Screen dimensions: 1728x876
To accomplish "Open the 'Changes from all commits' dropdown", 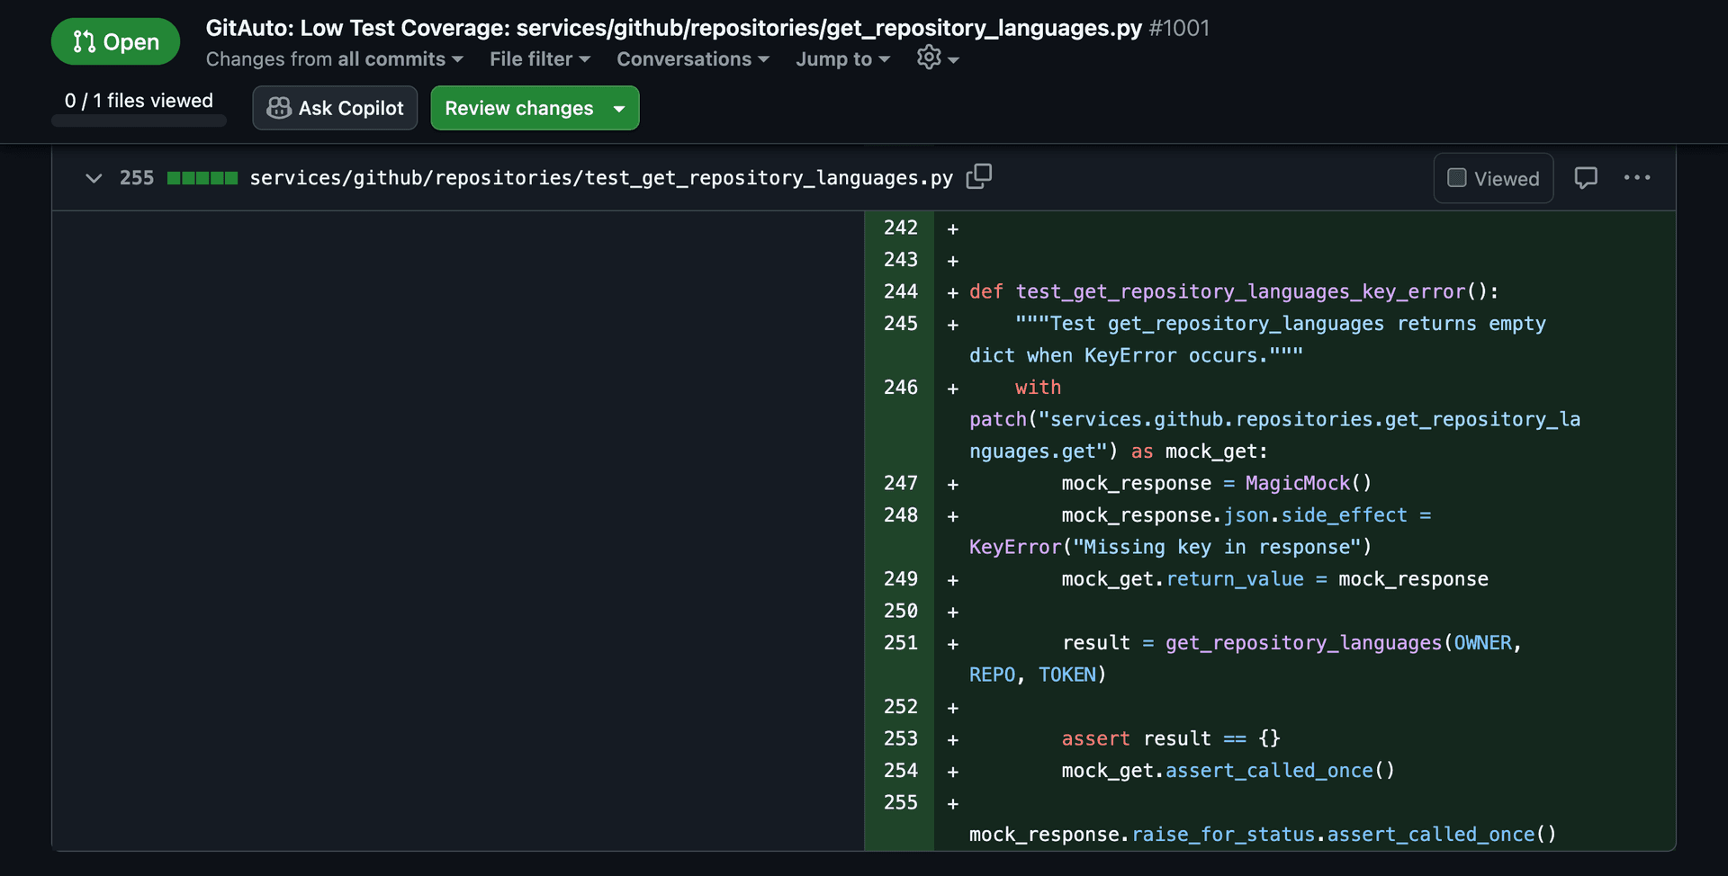I will pos(334,59).
